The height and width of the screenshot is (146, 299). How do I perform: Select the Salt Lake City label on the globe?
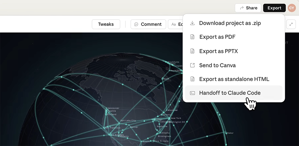(128, 121)
